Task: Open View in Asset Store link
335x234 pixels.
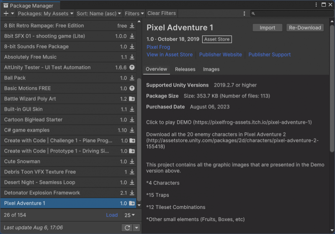Action: tap(170, 55)
